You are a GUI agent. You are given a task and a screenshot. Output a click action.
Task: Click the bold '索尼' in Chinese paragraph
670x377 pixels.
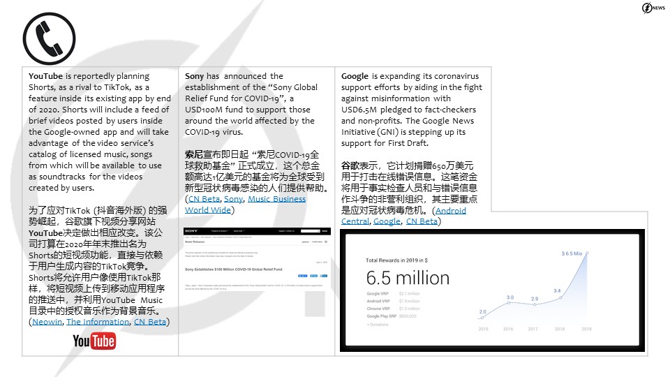click(194, 155)
